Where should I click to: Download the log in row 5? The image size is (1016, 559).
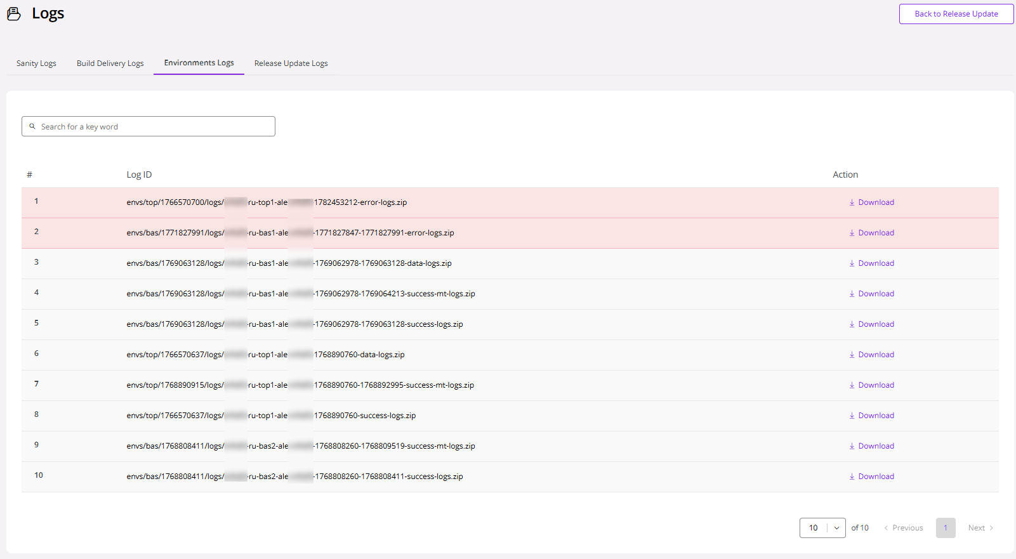[871, 324]
